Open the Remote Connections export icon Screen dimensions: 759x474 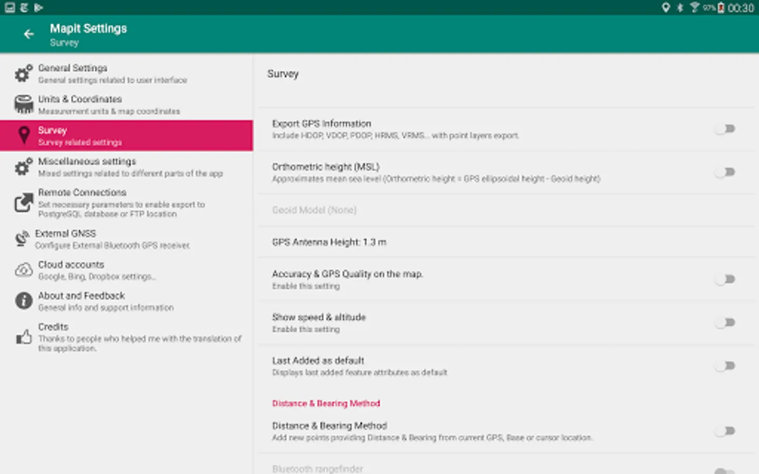tap(23, 203)
